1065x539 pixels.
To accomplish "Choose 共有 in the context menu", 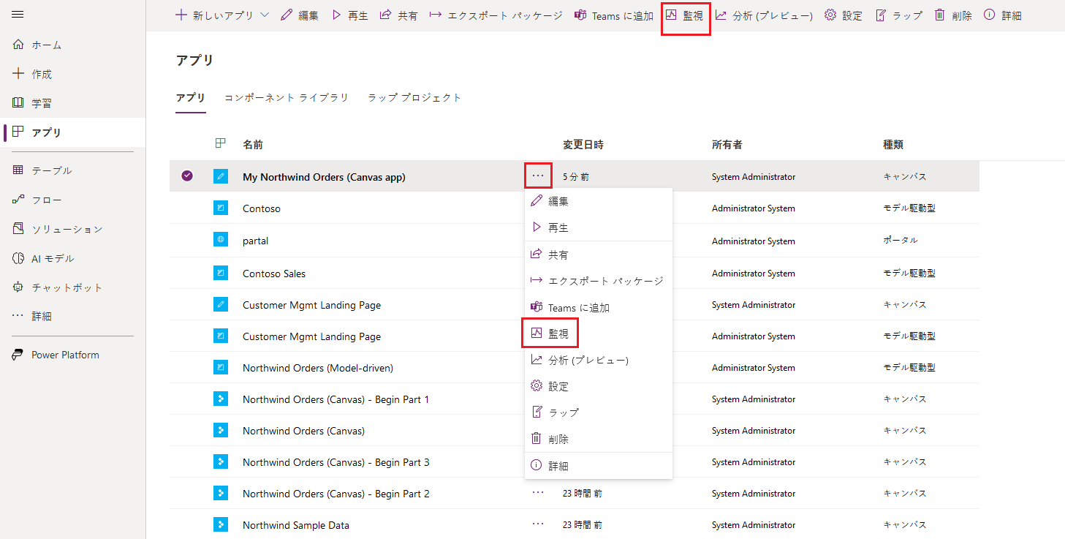I will pyautogui.click(x=599, y=255).
